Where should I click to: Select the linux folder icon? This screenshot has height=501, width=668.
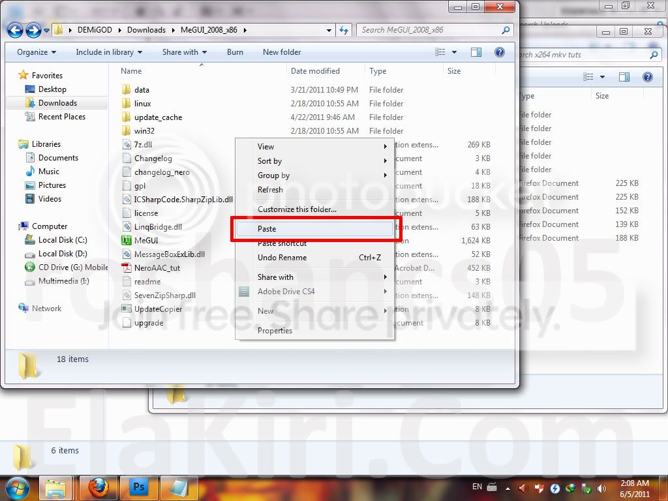[126, 103]
